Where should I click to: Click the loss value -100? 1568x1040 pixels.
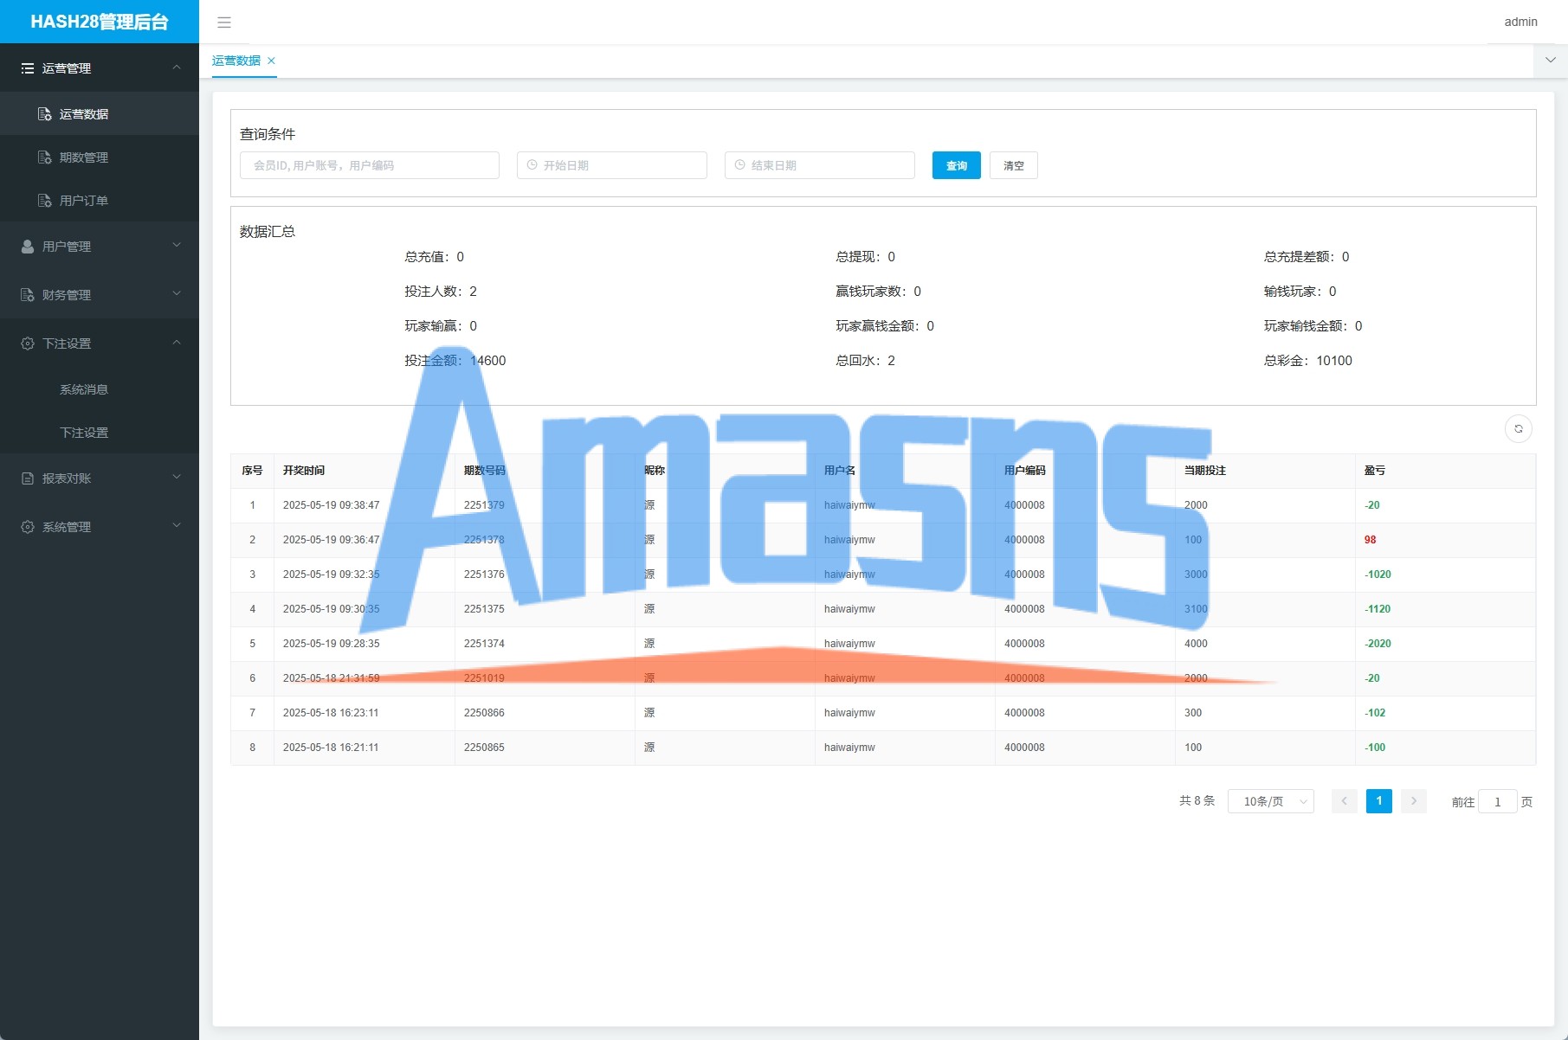(1376, 748)
